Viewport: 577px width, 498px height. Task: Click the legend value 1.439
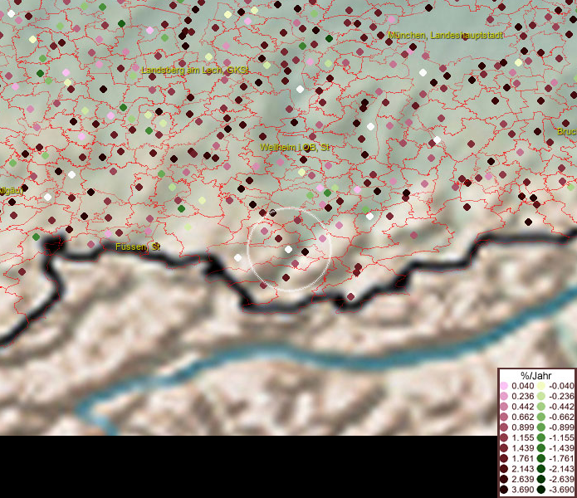click(x=522, y=448)
